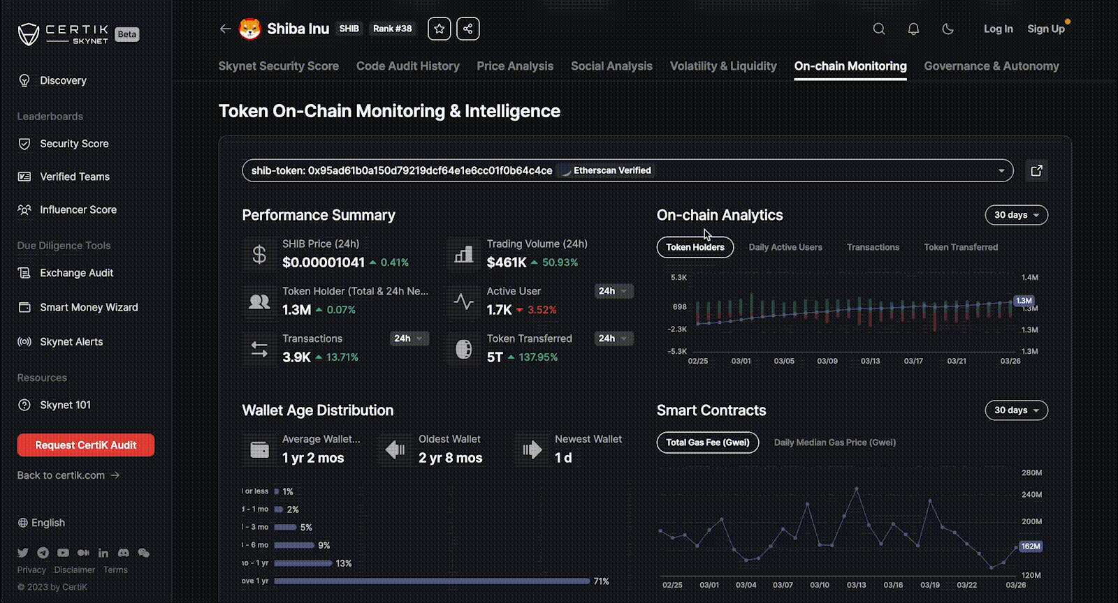Open Security Score leaderboard
This screenshot has height=603, width=1118.
tap(64, 144)
